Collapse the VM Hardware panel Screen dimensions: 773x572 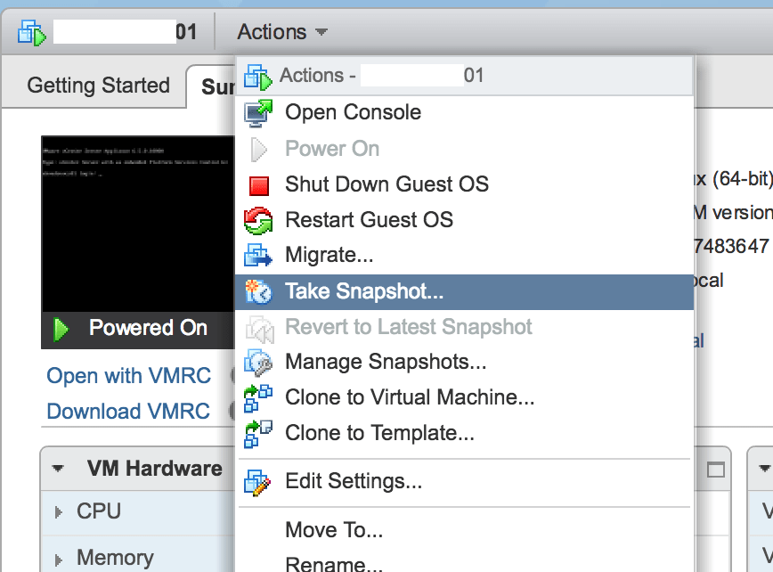pyautogui.click(x=59, y=469)
